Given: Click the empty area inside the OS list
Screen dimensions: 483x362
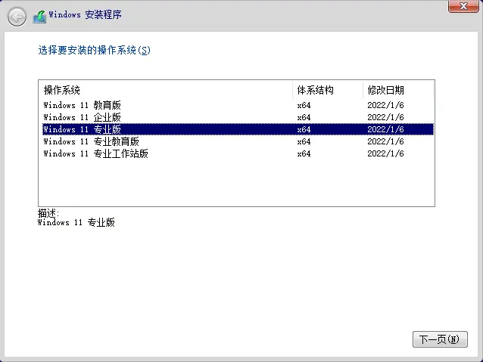Looking at the screenshot, I should click(x=235, y=183).
